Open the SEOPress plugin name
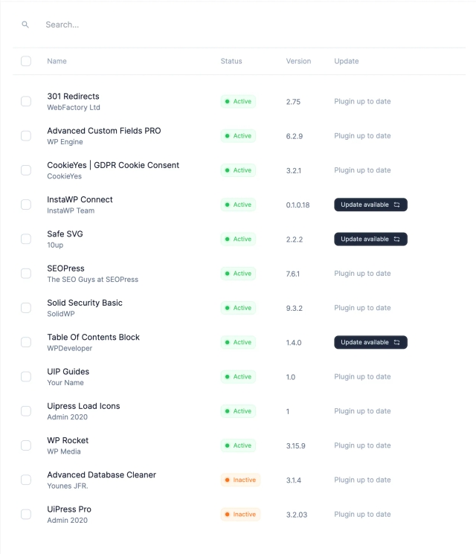This screenshot has height=554, width=476. 65,268
